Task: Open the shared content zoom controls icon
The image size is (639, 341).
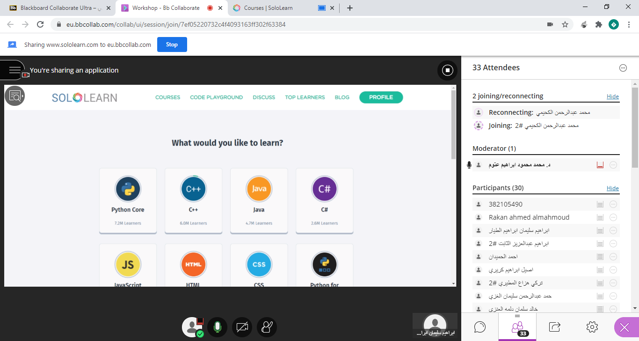Action: [x=15, y=96]
